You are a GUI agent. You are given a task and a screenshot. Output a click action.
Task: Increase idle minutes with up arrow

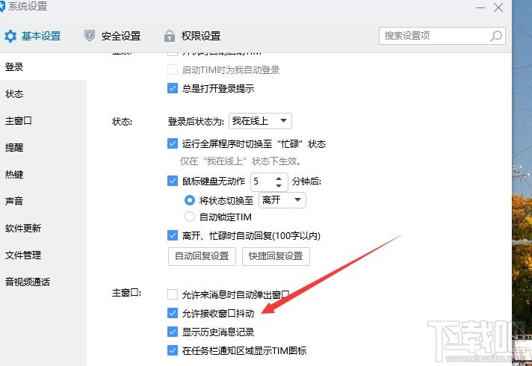coord(279,178)
